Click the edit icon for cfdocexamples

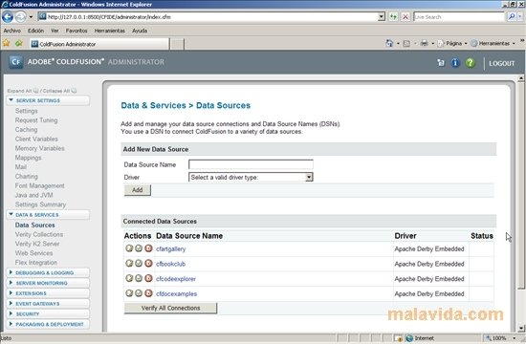tap(129, 293)
